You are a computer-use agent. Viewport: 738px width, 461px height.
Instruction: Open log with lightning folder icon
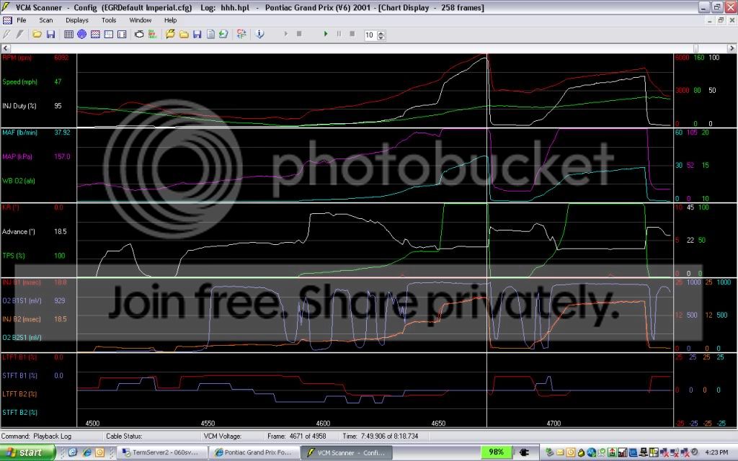click(171, 34)
